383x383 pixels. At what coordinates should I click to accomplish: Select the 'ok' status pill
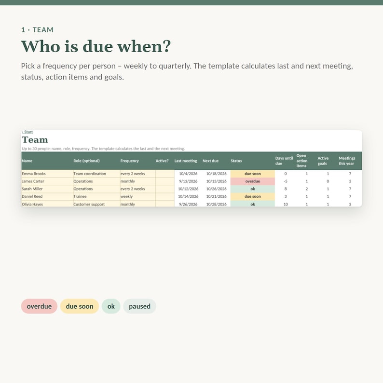point(111,306)
